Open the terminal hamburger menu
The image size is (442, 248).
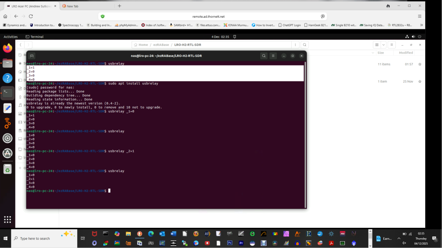(x=273, y=56)
